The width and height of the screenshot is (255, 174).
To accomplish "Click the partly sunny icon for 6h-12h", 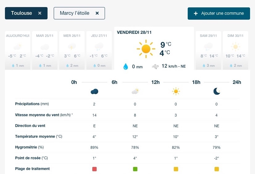I will coord(135,91).
